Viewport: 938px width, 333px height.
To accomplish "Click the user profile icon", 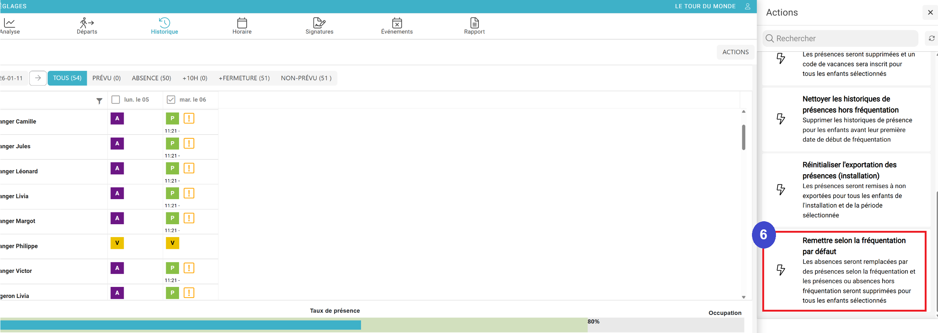I will pos(748,6).
